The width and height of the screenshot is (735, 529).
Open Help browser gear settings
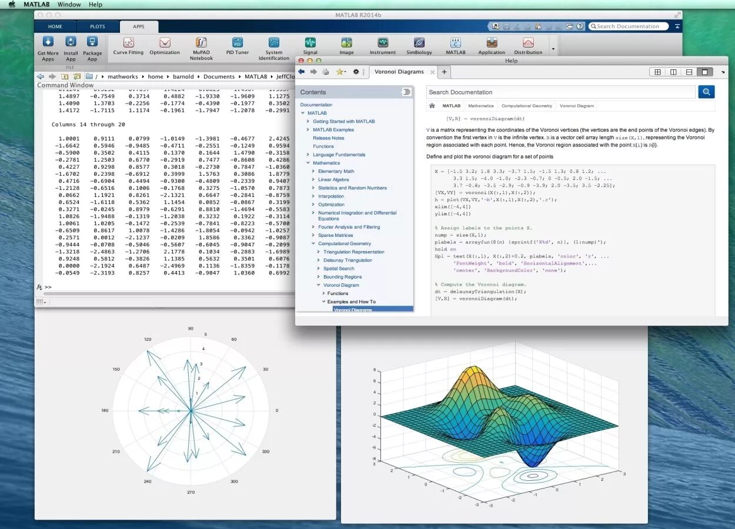click(x=356, y=72)
